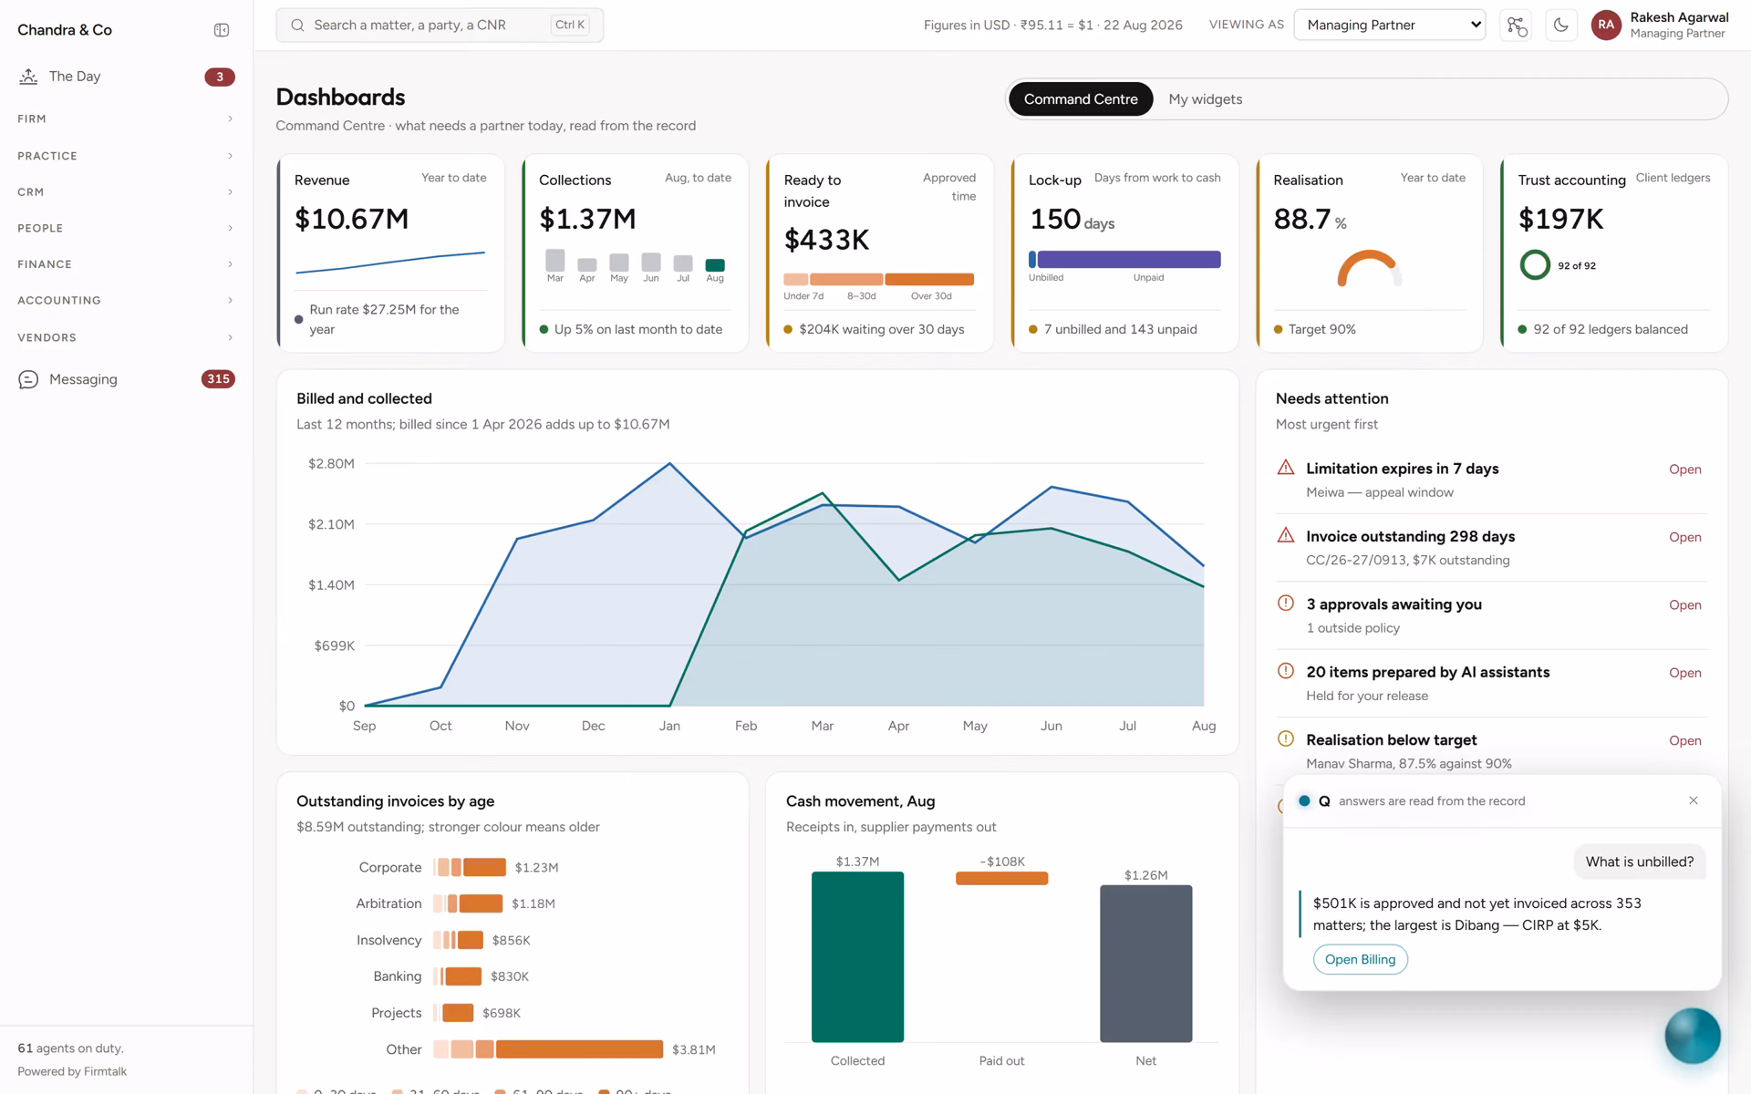
Task: Open the Collections KPI card
Action: pyautogui.click(x=635, y=253)
